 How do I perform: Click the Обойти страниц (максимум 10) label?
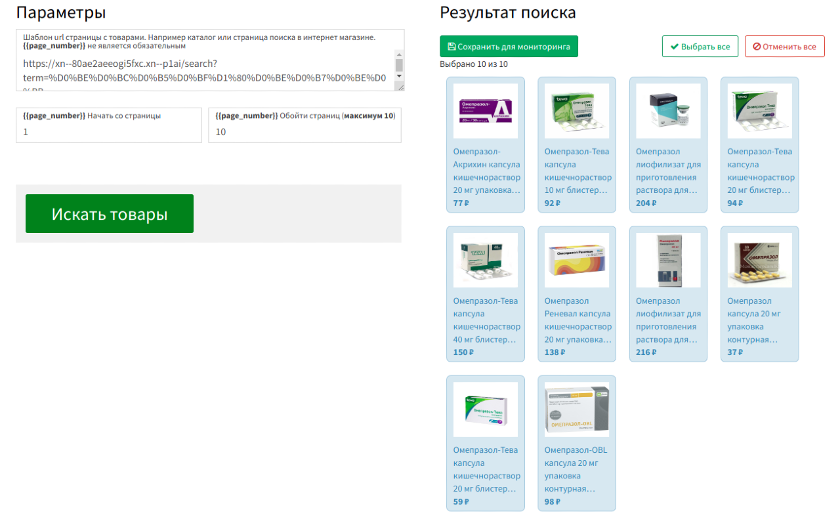point(305,115)
